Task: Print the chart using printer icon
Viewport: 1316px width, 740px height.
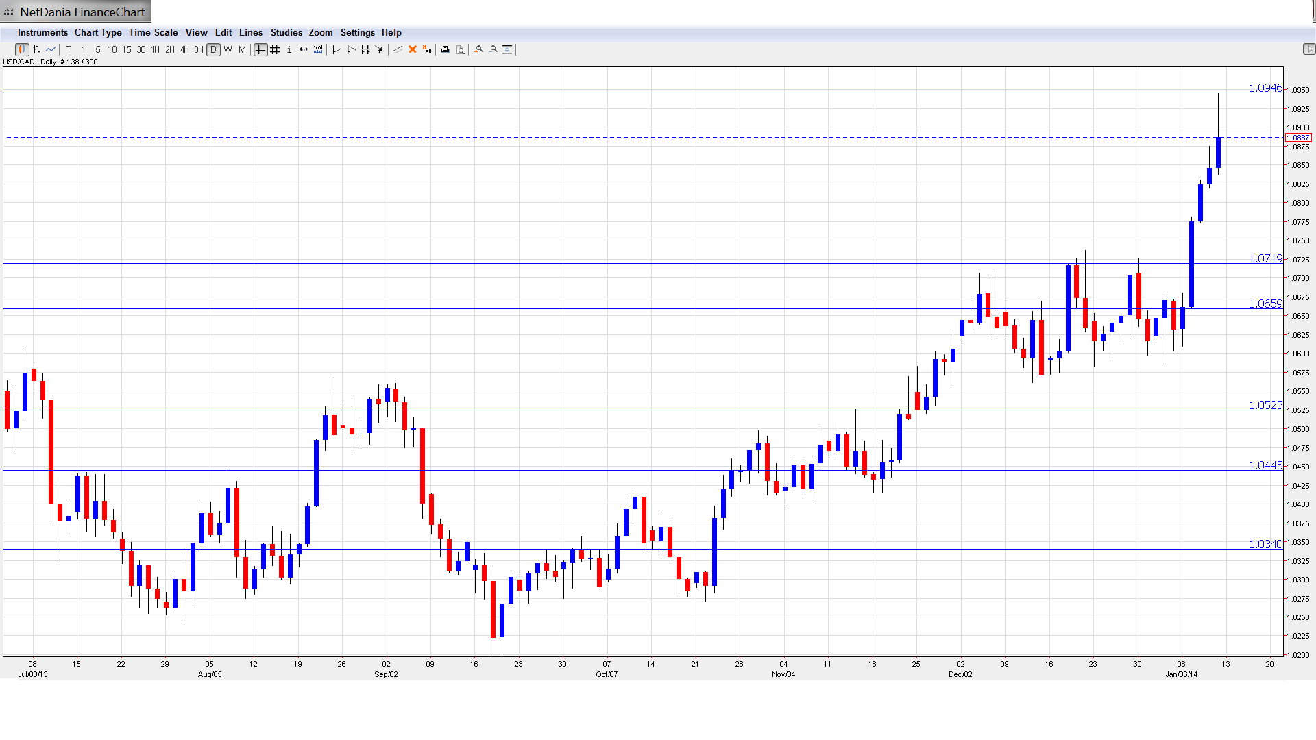Action: [446, 49]
